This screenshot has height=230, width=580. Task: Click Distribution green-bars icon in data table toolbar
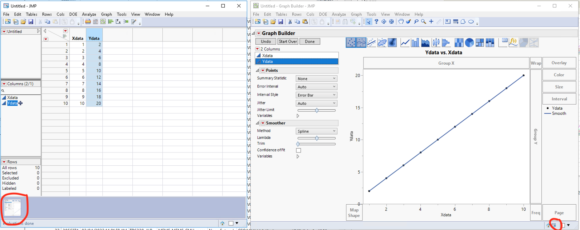[111, 22]
